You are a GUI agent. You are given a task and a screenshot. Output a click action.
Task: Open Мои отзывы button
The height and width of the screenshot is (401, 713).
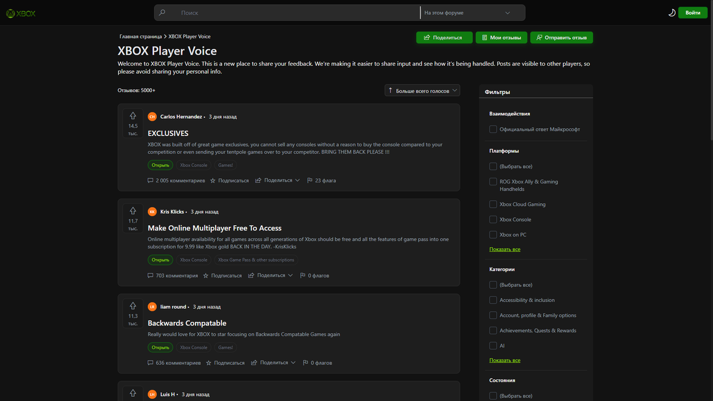[501, 37]
